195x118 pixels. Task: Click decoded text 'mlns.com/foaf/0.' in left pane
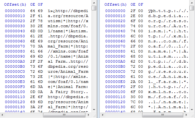(68, 26)
